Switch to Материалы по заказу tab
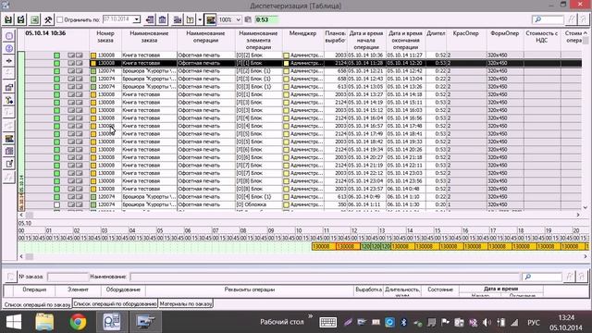The width and height of the screenshot is (592, 333). pyautogui.click(x=185, y=303)
